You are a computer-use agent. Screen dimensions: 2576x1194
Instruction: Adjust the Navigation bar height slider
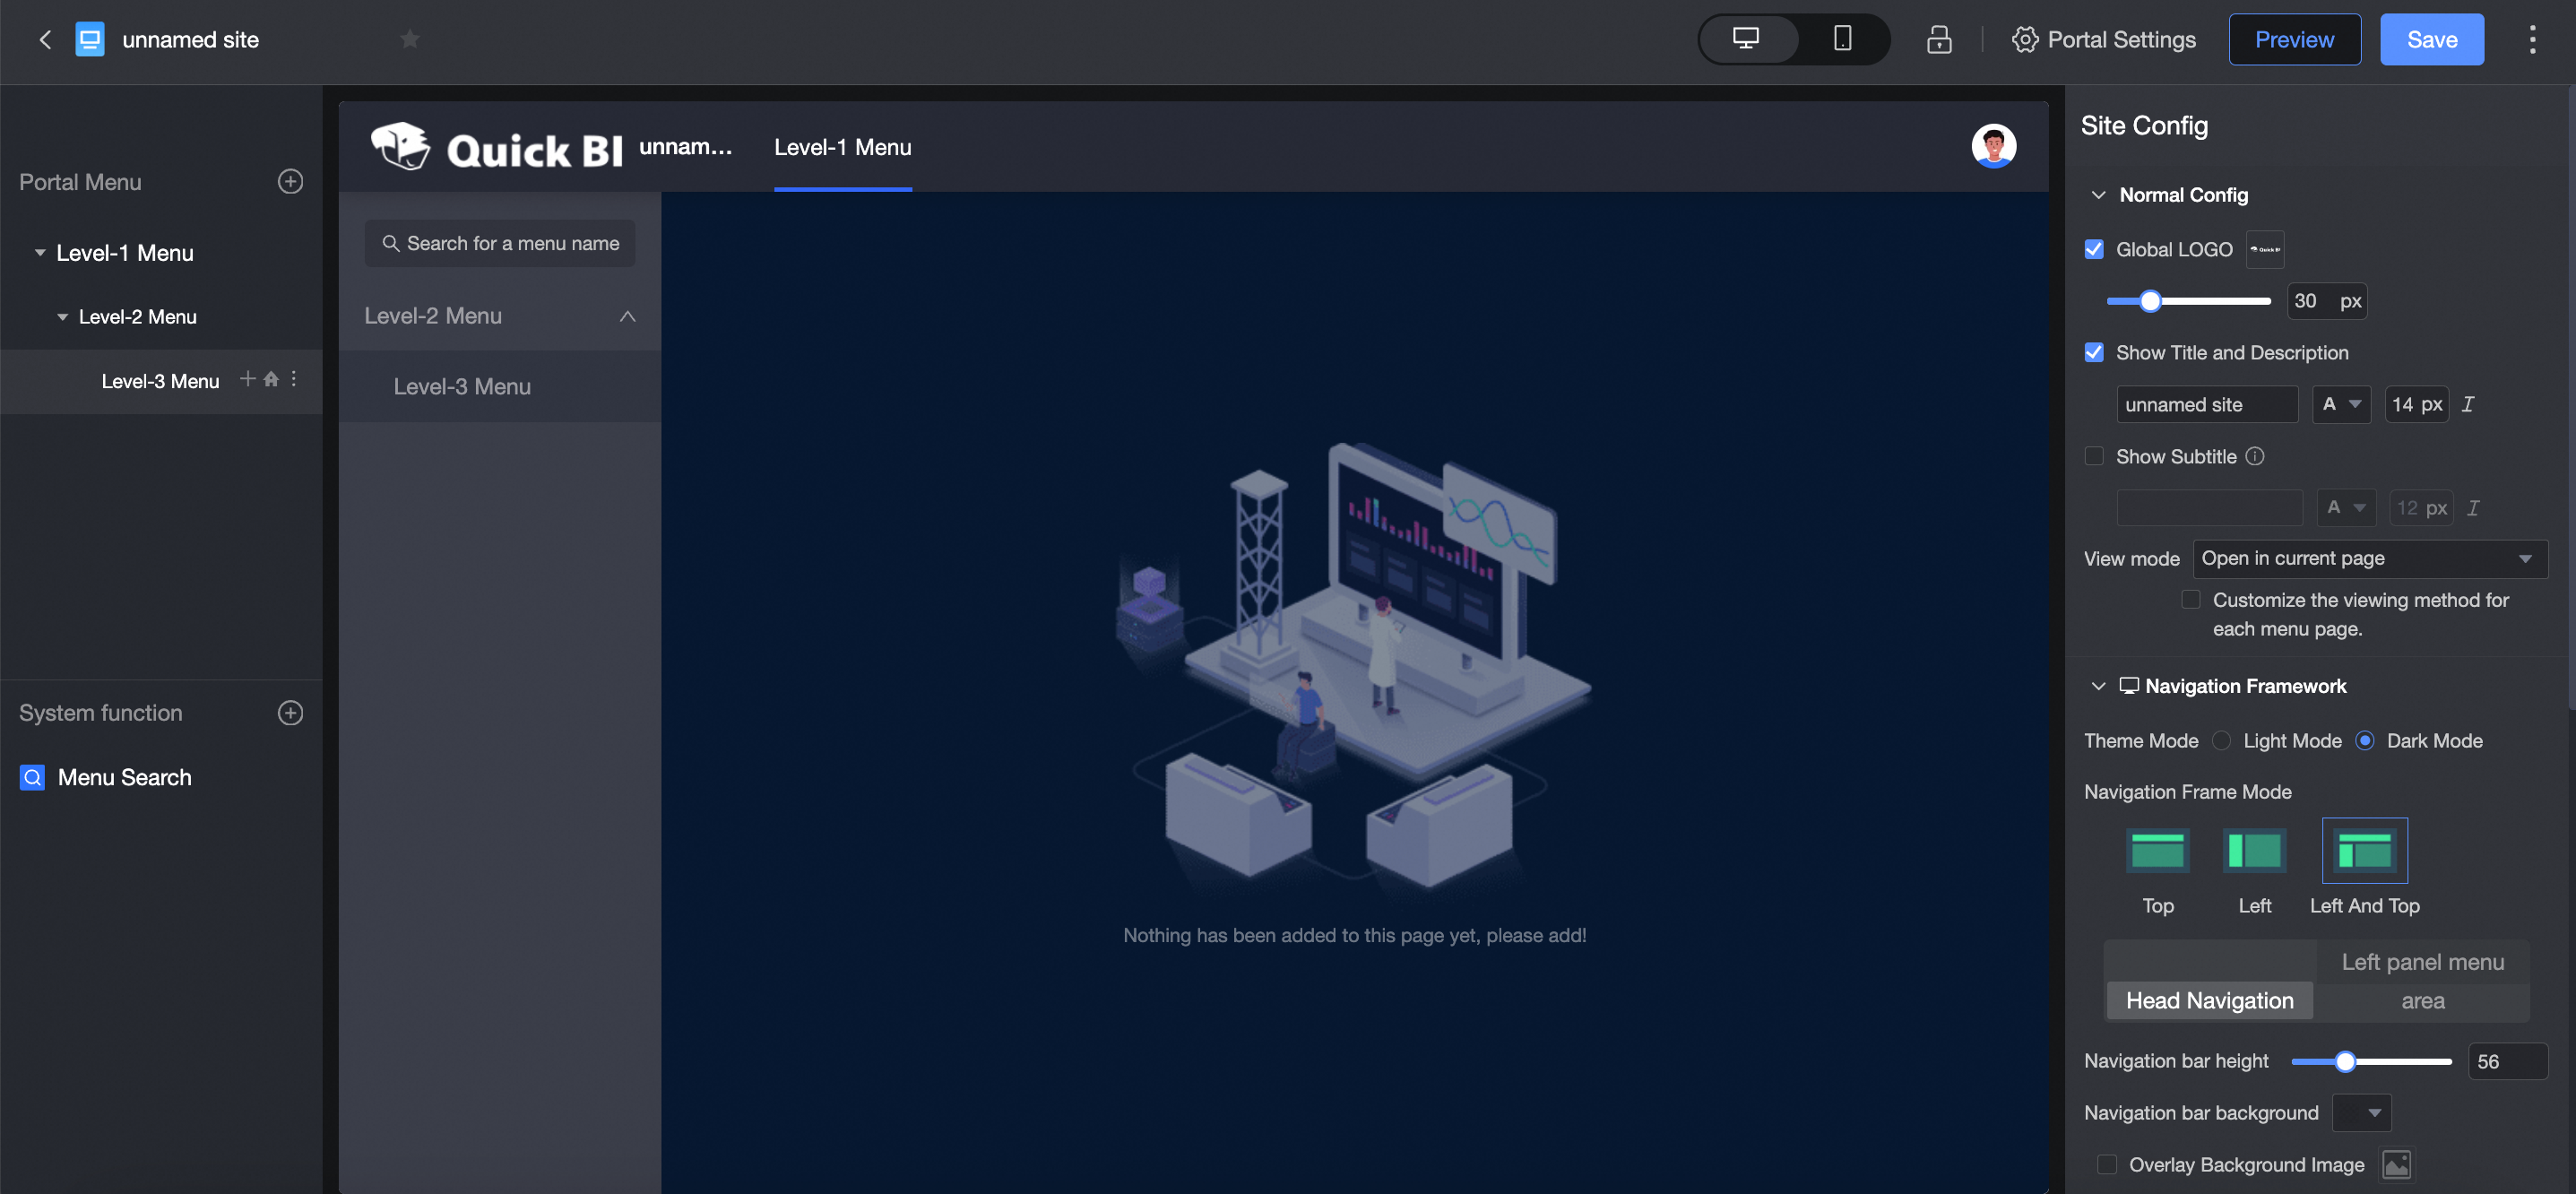coord(2344,1062)
